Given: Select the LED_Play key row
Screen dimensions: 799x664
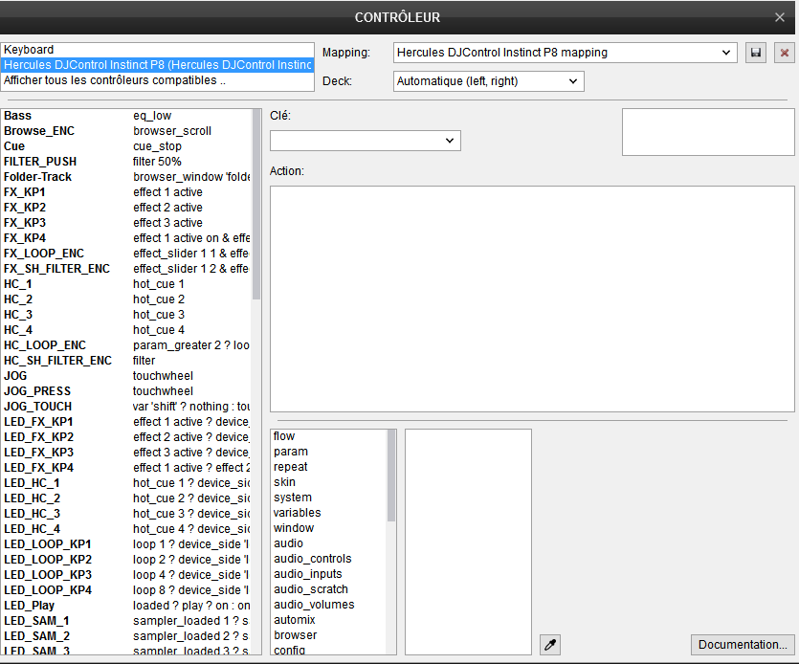Looking at the screenshot, I should click(x=127, y=605).
